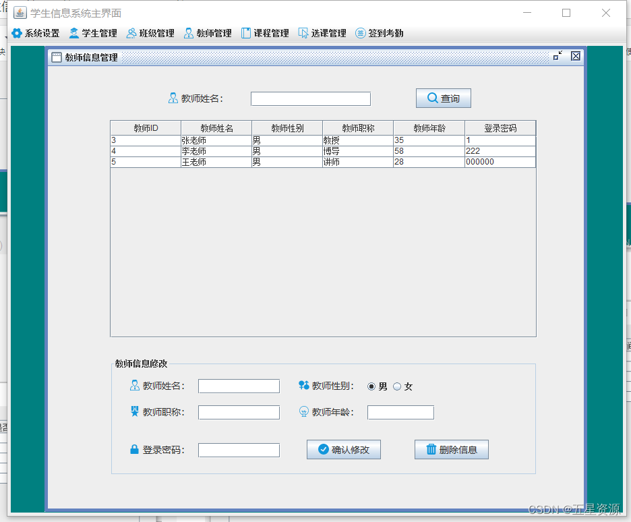Focus the edit 教师姓名 field
The height and width of the screenshot is (522, 631).
coord(239,386)
